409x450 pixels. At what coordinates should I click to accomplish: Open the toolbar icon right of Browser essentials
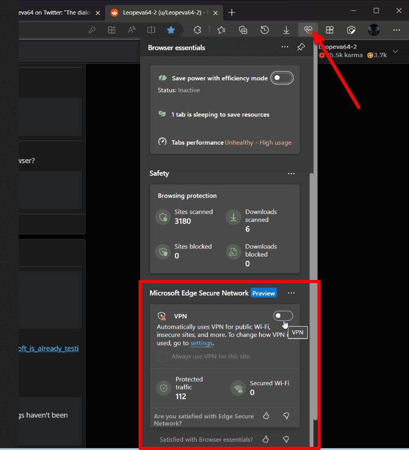pos(330,30)
